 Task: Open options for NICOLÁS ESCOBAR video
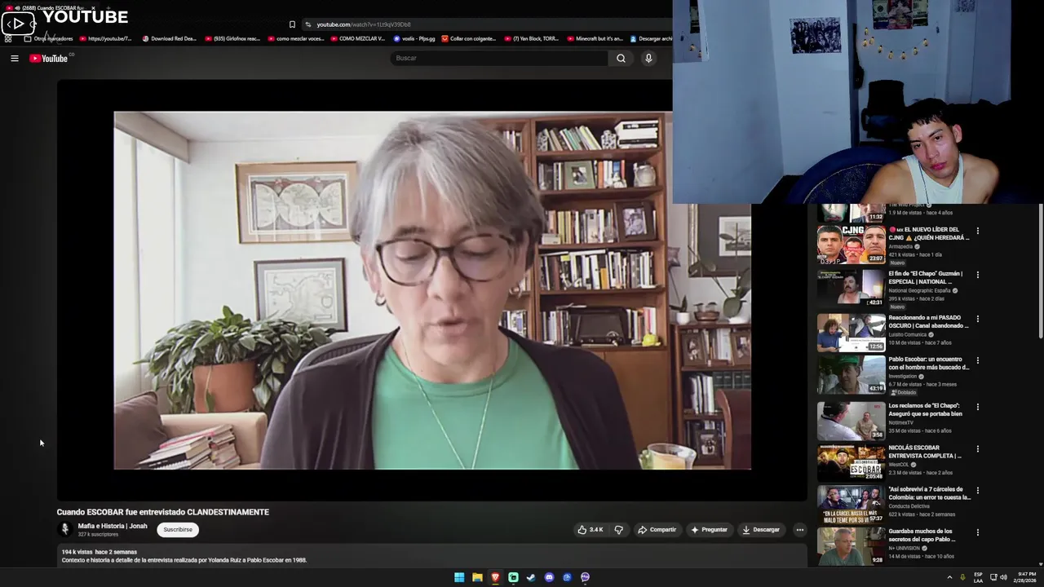click(x=977, y=448)
